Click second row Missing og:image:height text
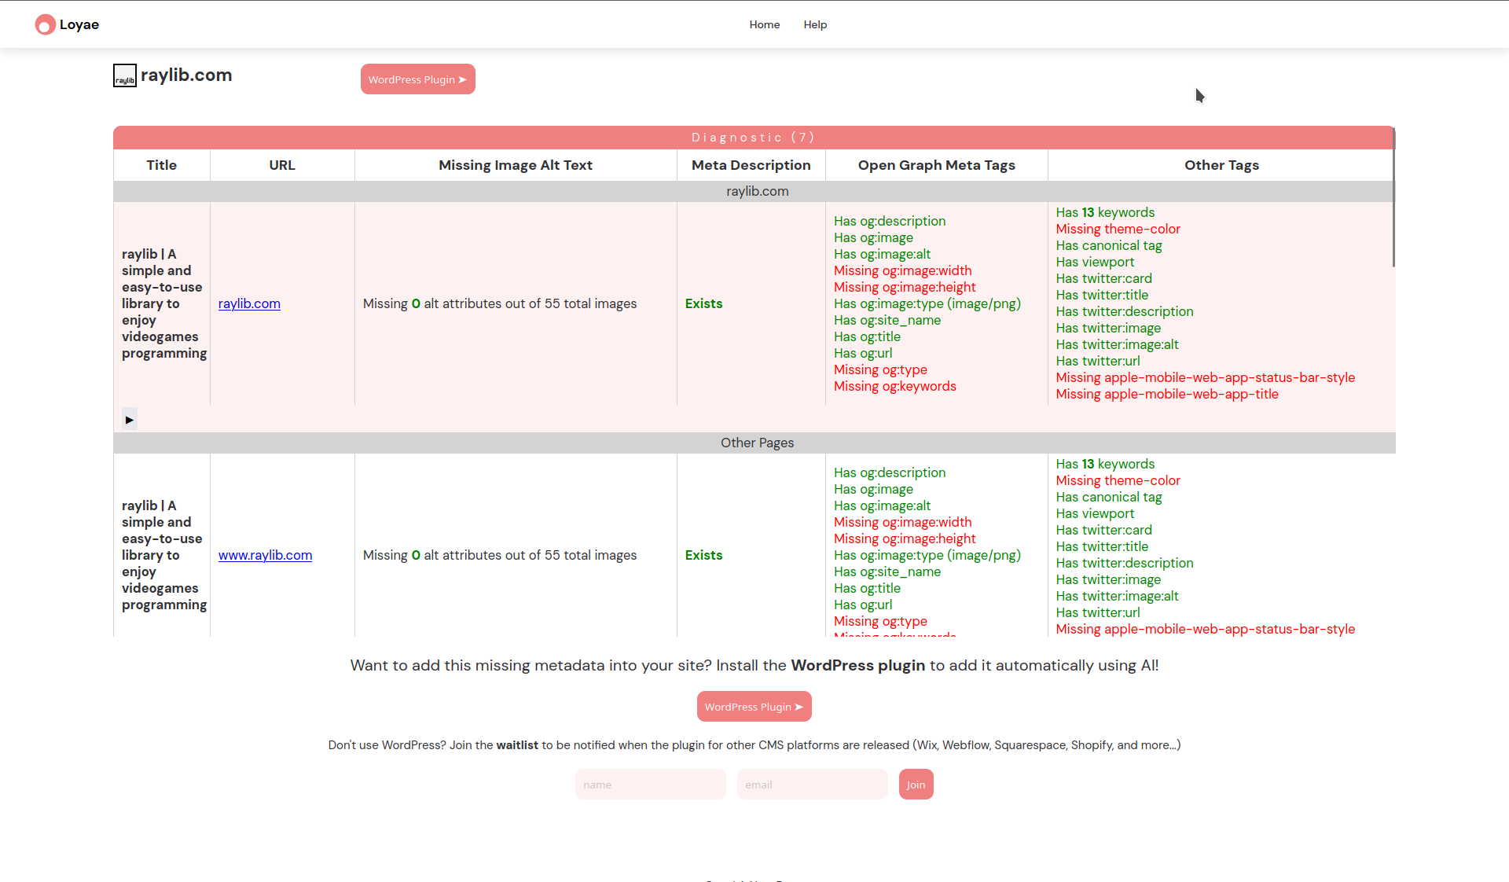The height and width of the screenshot is (882, 1509). pyautogui.click(x=905, y=538)
